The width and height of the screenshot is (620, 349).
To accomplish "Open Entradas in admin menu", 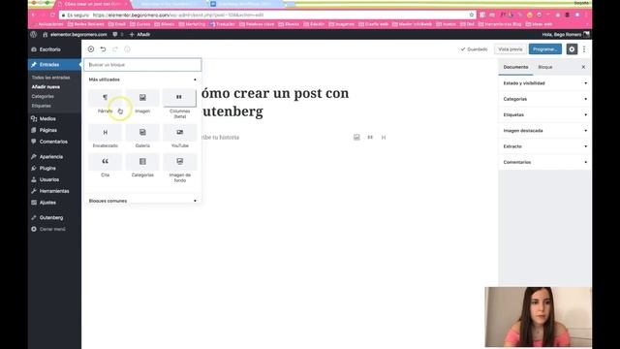I will [x=54, y=65].
